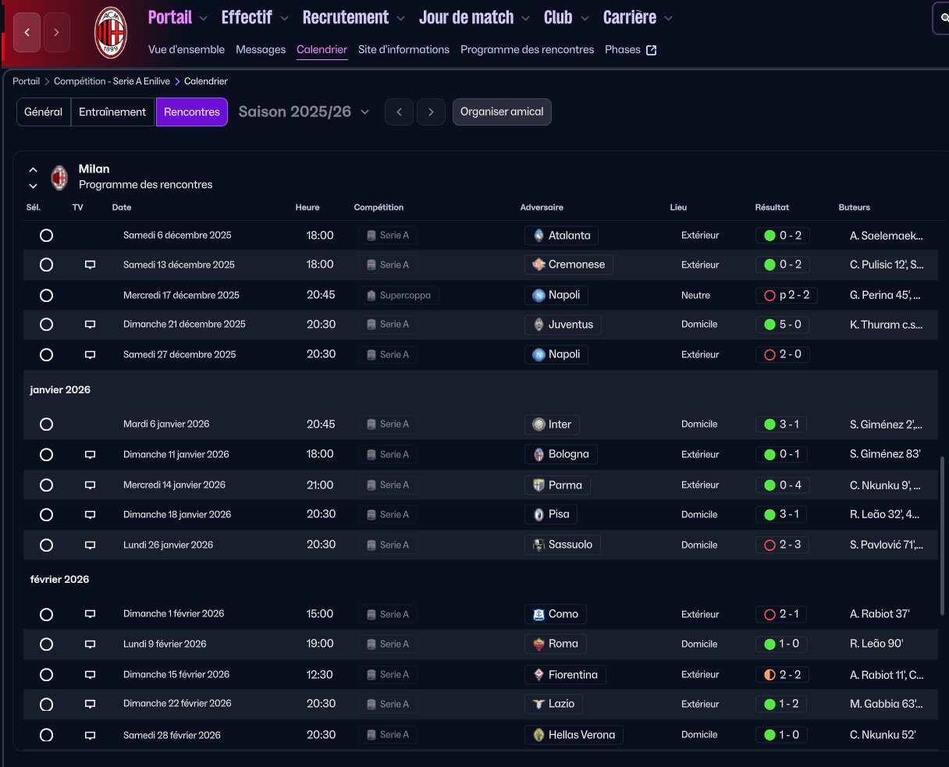Screen dimensions: 949x767
Task: Click the TV icon on the Lazio row
Action: click(90, 705)
